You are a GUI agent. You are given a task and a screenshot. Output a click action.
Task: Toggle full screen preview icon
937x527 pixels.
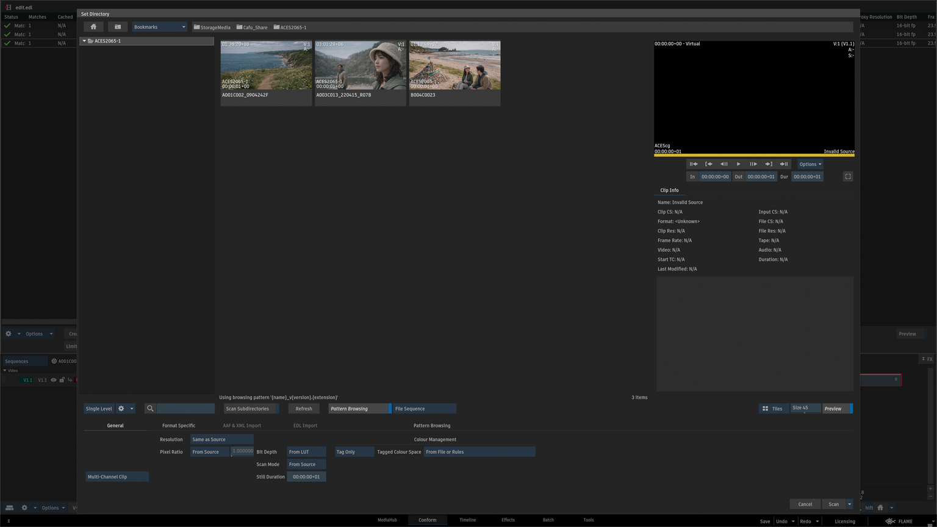(848, 177)
